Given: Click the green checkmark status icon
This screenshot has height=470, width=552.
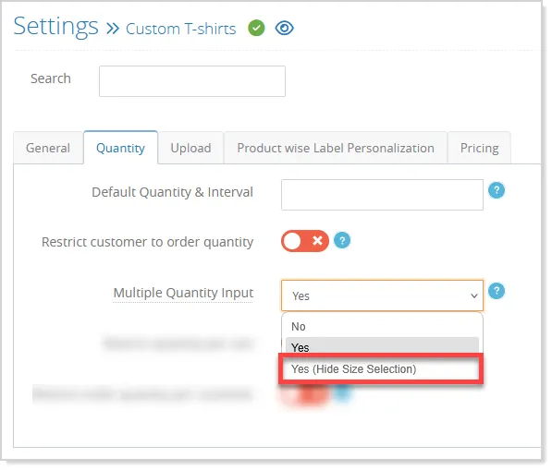Looking at the screenshot, I should [256, 28].
